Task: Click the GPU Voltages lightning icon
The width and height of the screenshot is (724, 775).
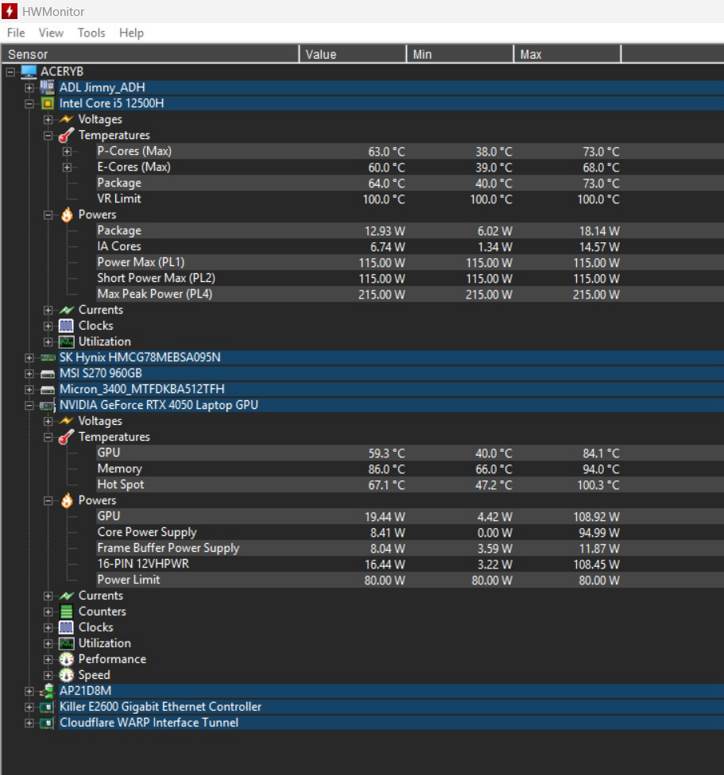Action: 66,421
